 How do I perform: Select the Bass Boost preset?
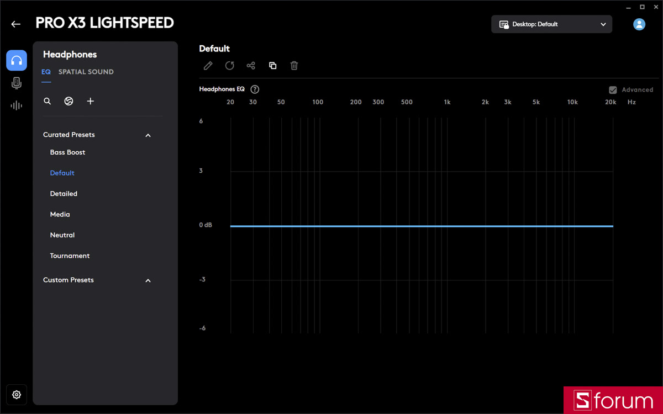(67, 152)
